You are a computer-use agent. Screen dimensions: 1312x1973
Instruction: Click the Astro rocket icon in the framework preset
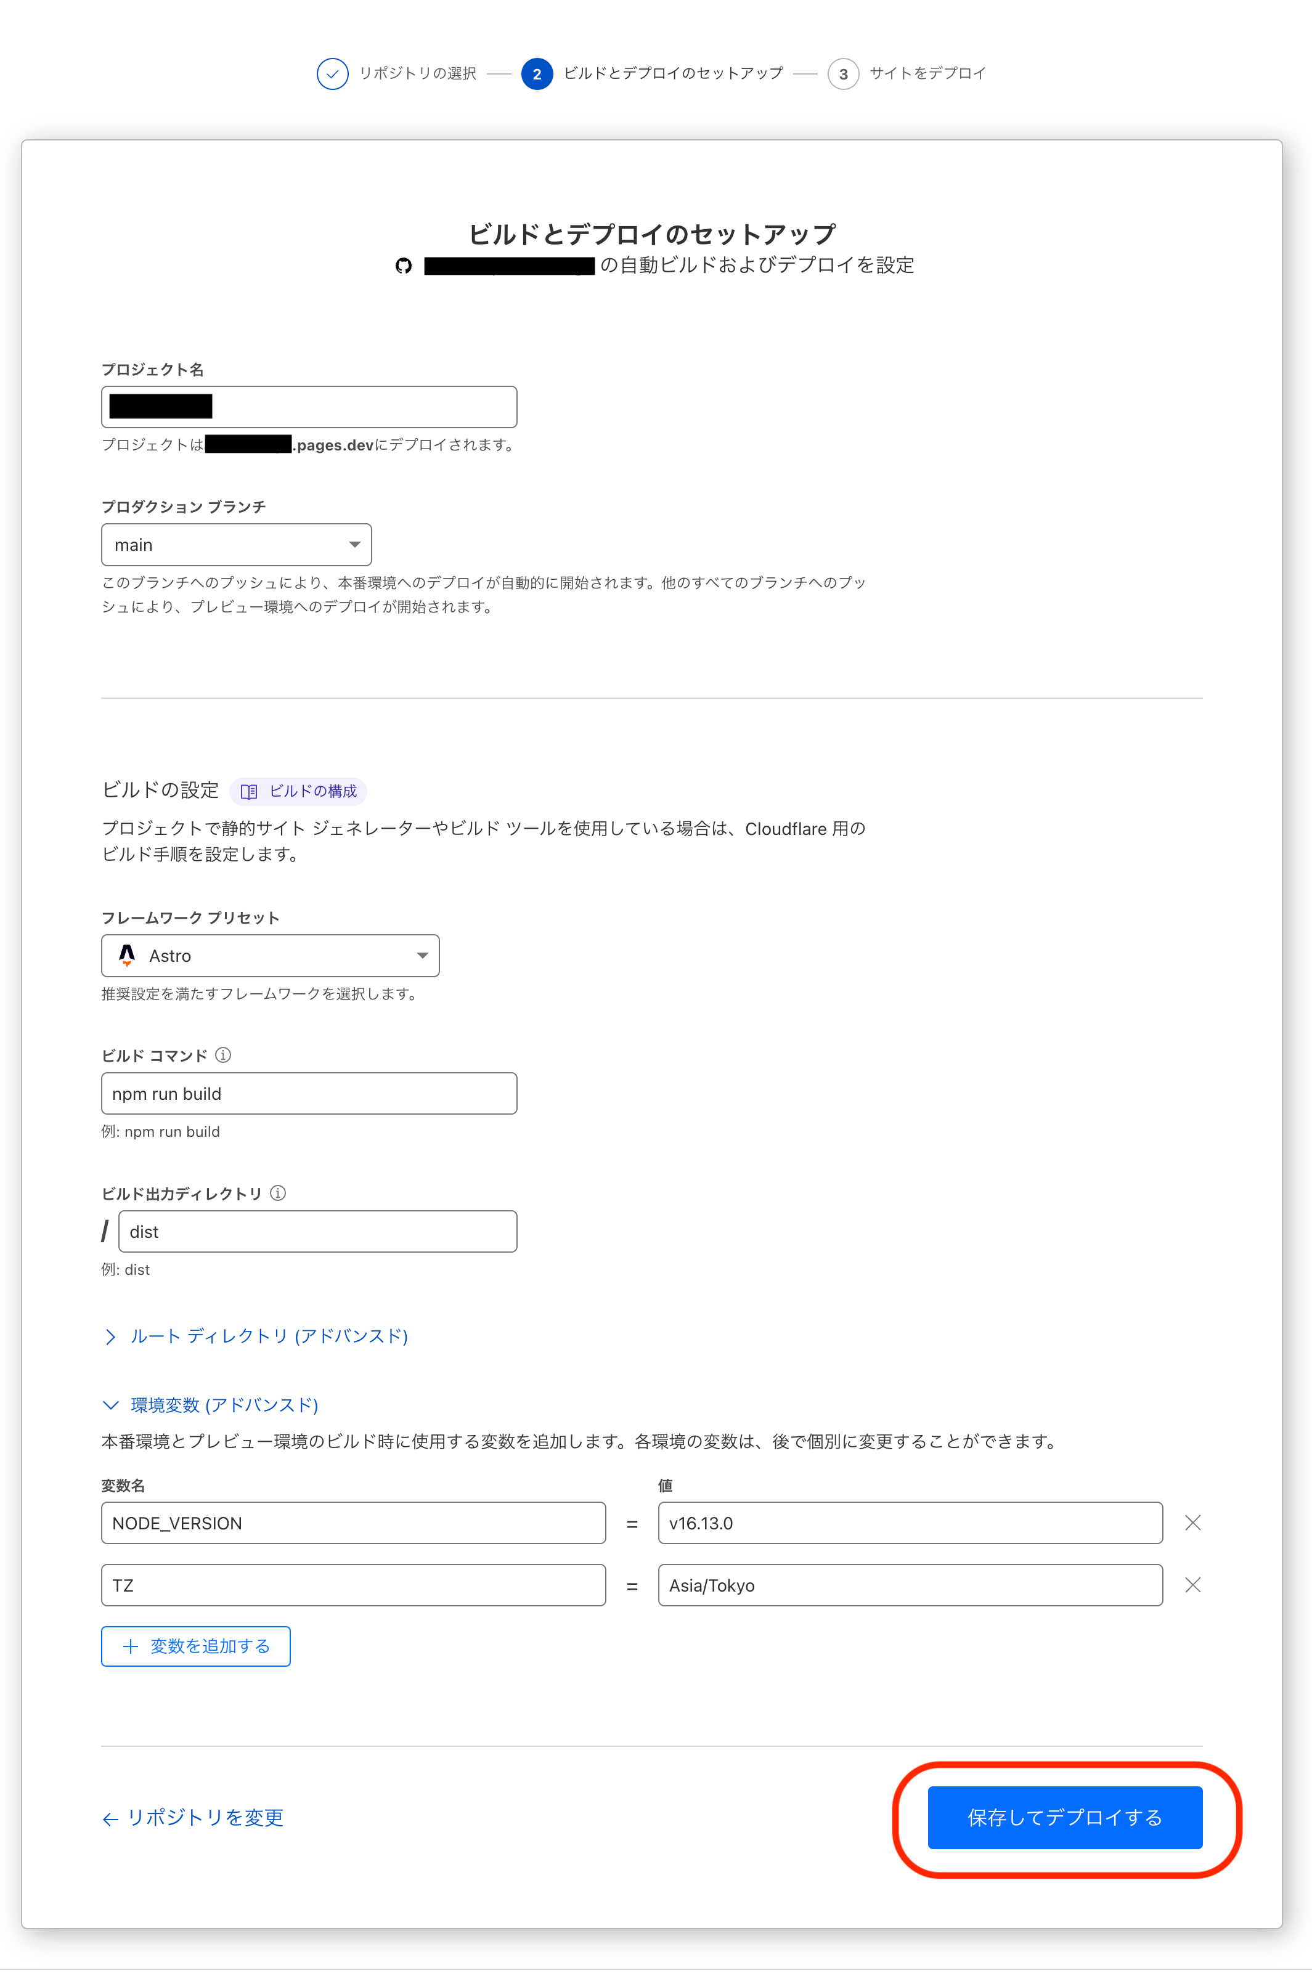tap(127, 955)
